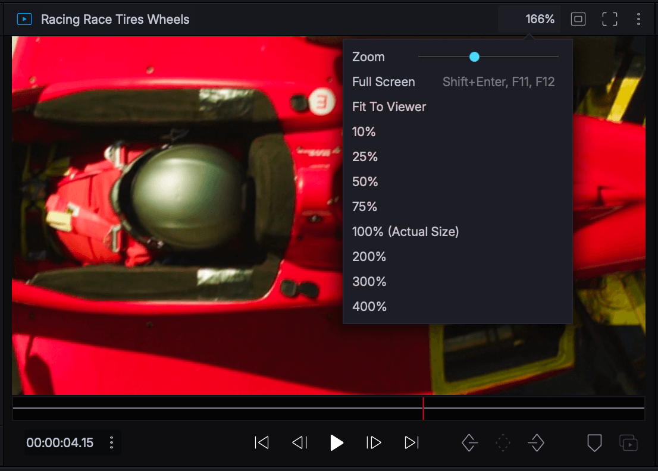Add keyframe with dashed diamond icon
658x471 pixels.
[503, 442]
